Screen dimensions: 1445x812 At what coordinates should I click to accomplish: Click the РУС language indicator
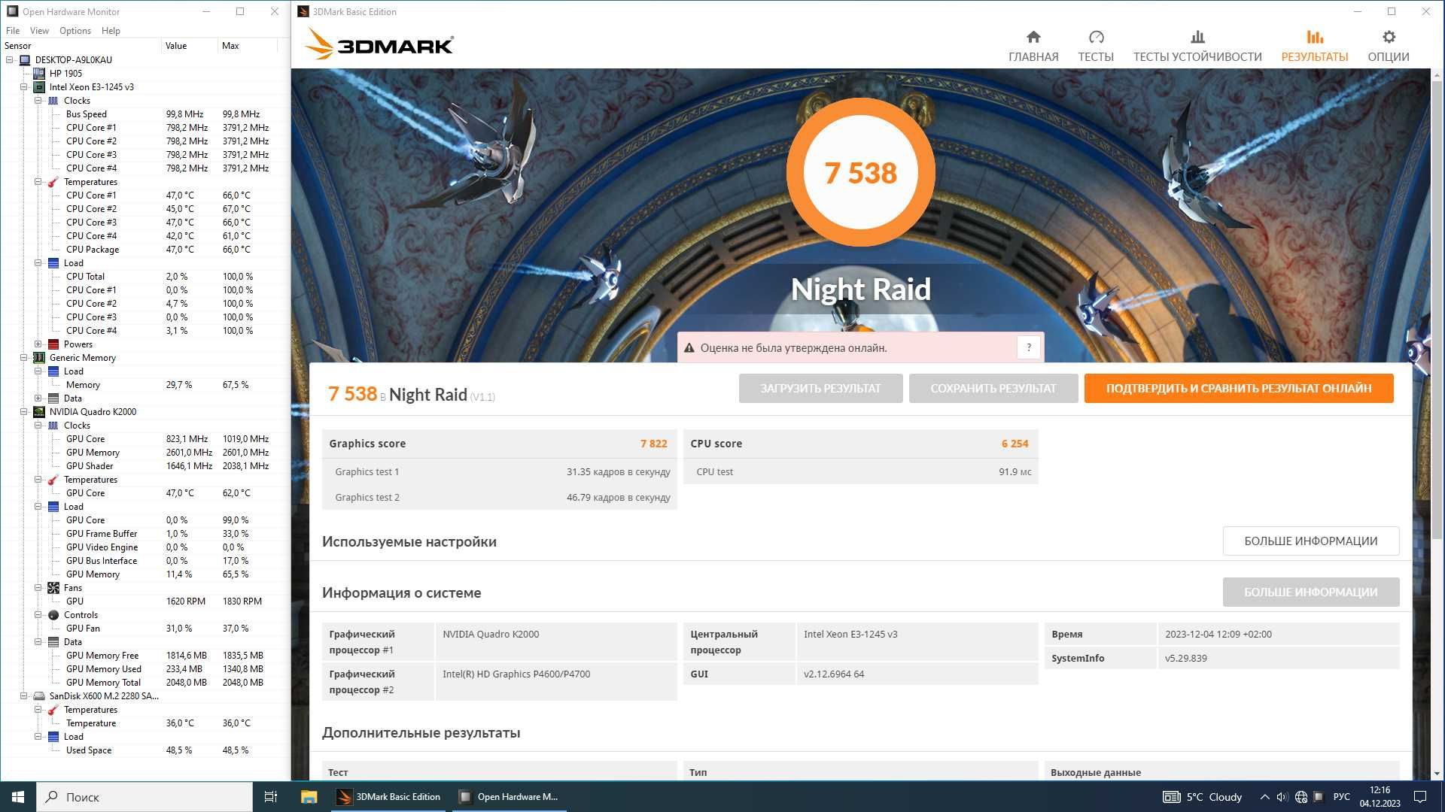(1341, 797)
